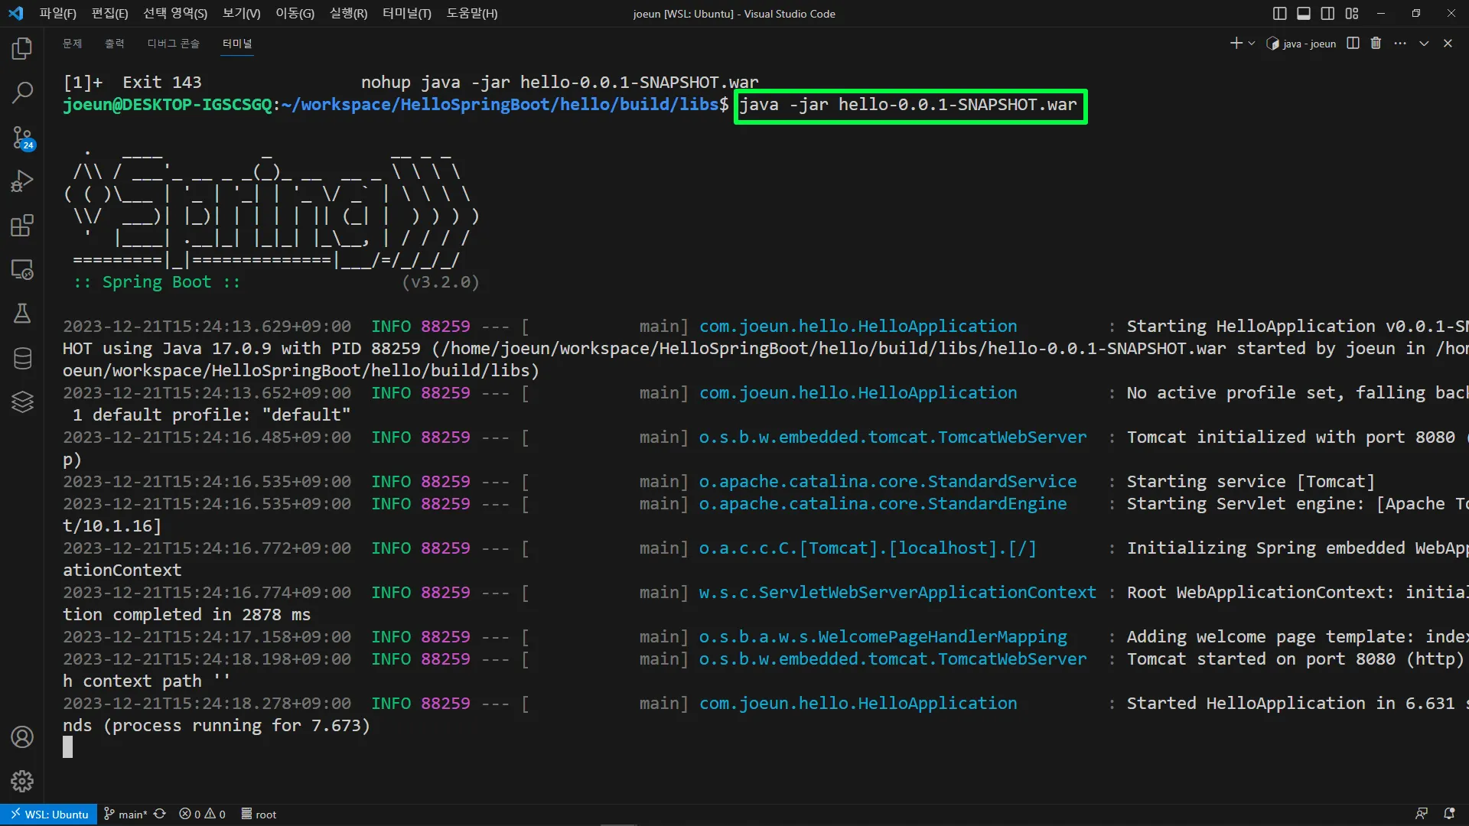Open the Explorer view in activity bar
The height and width of the screenshot is (826, 1469).
tap(22, 49)
